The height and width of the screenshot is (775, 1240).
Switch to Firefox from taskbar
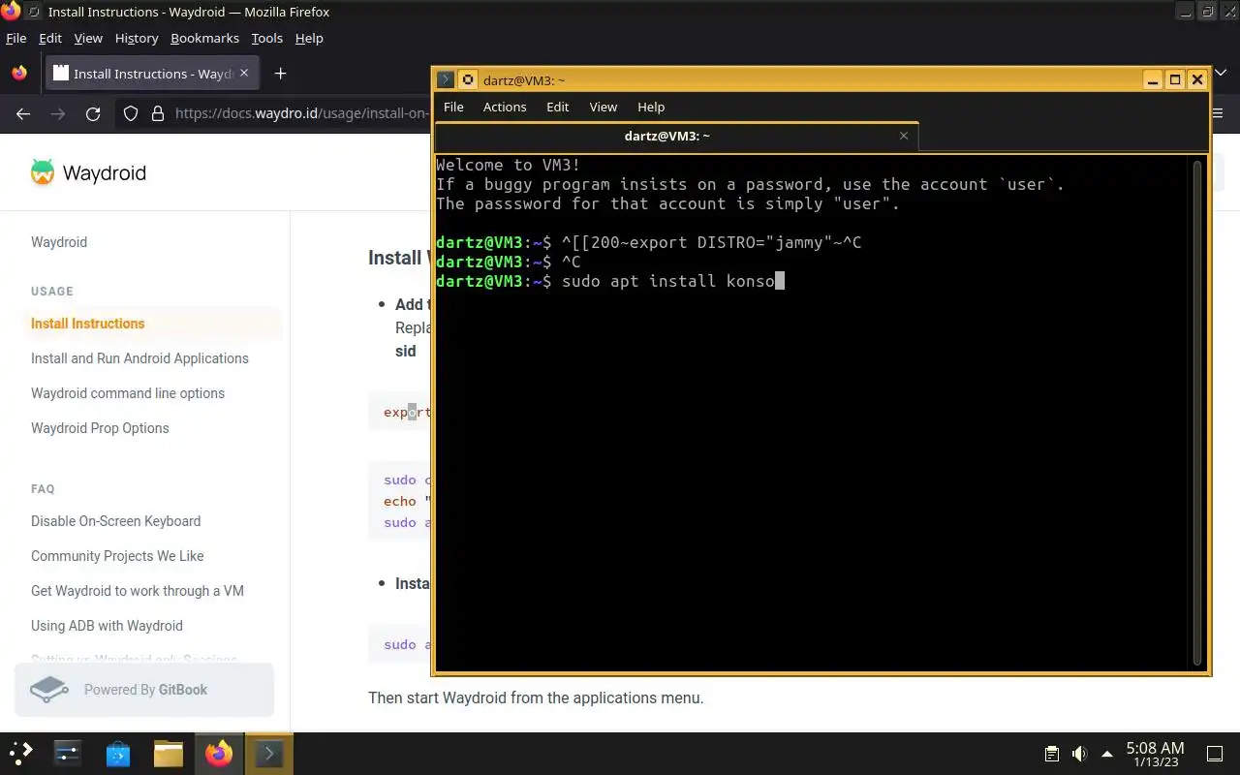219,753
